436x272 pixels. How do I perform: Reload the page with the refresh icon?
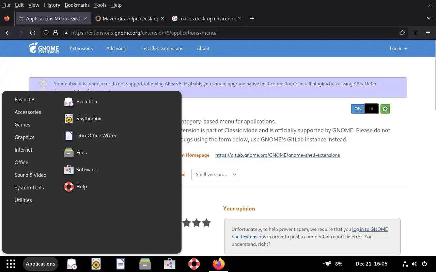pos(33,33)
